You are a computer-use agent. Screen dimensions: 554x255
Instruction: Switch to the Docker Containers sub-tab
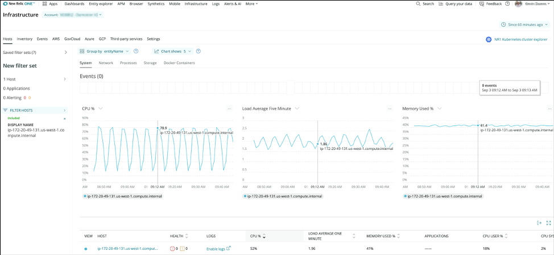point(179,63)
